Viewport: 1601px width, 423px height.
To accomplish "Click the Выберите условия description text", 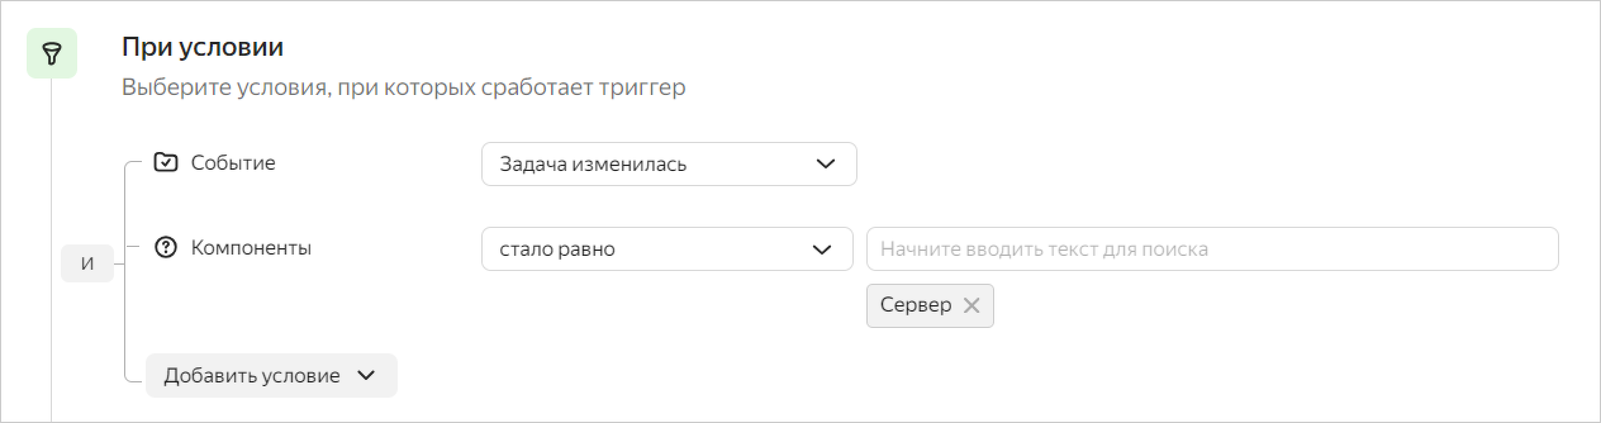I will 403,87.
